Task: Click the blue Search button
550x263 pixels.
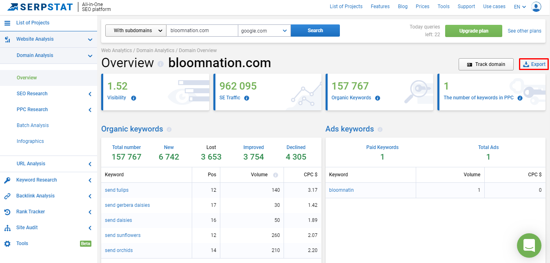Action: point(315,31)
